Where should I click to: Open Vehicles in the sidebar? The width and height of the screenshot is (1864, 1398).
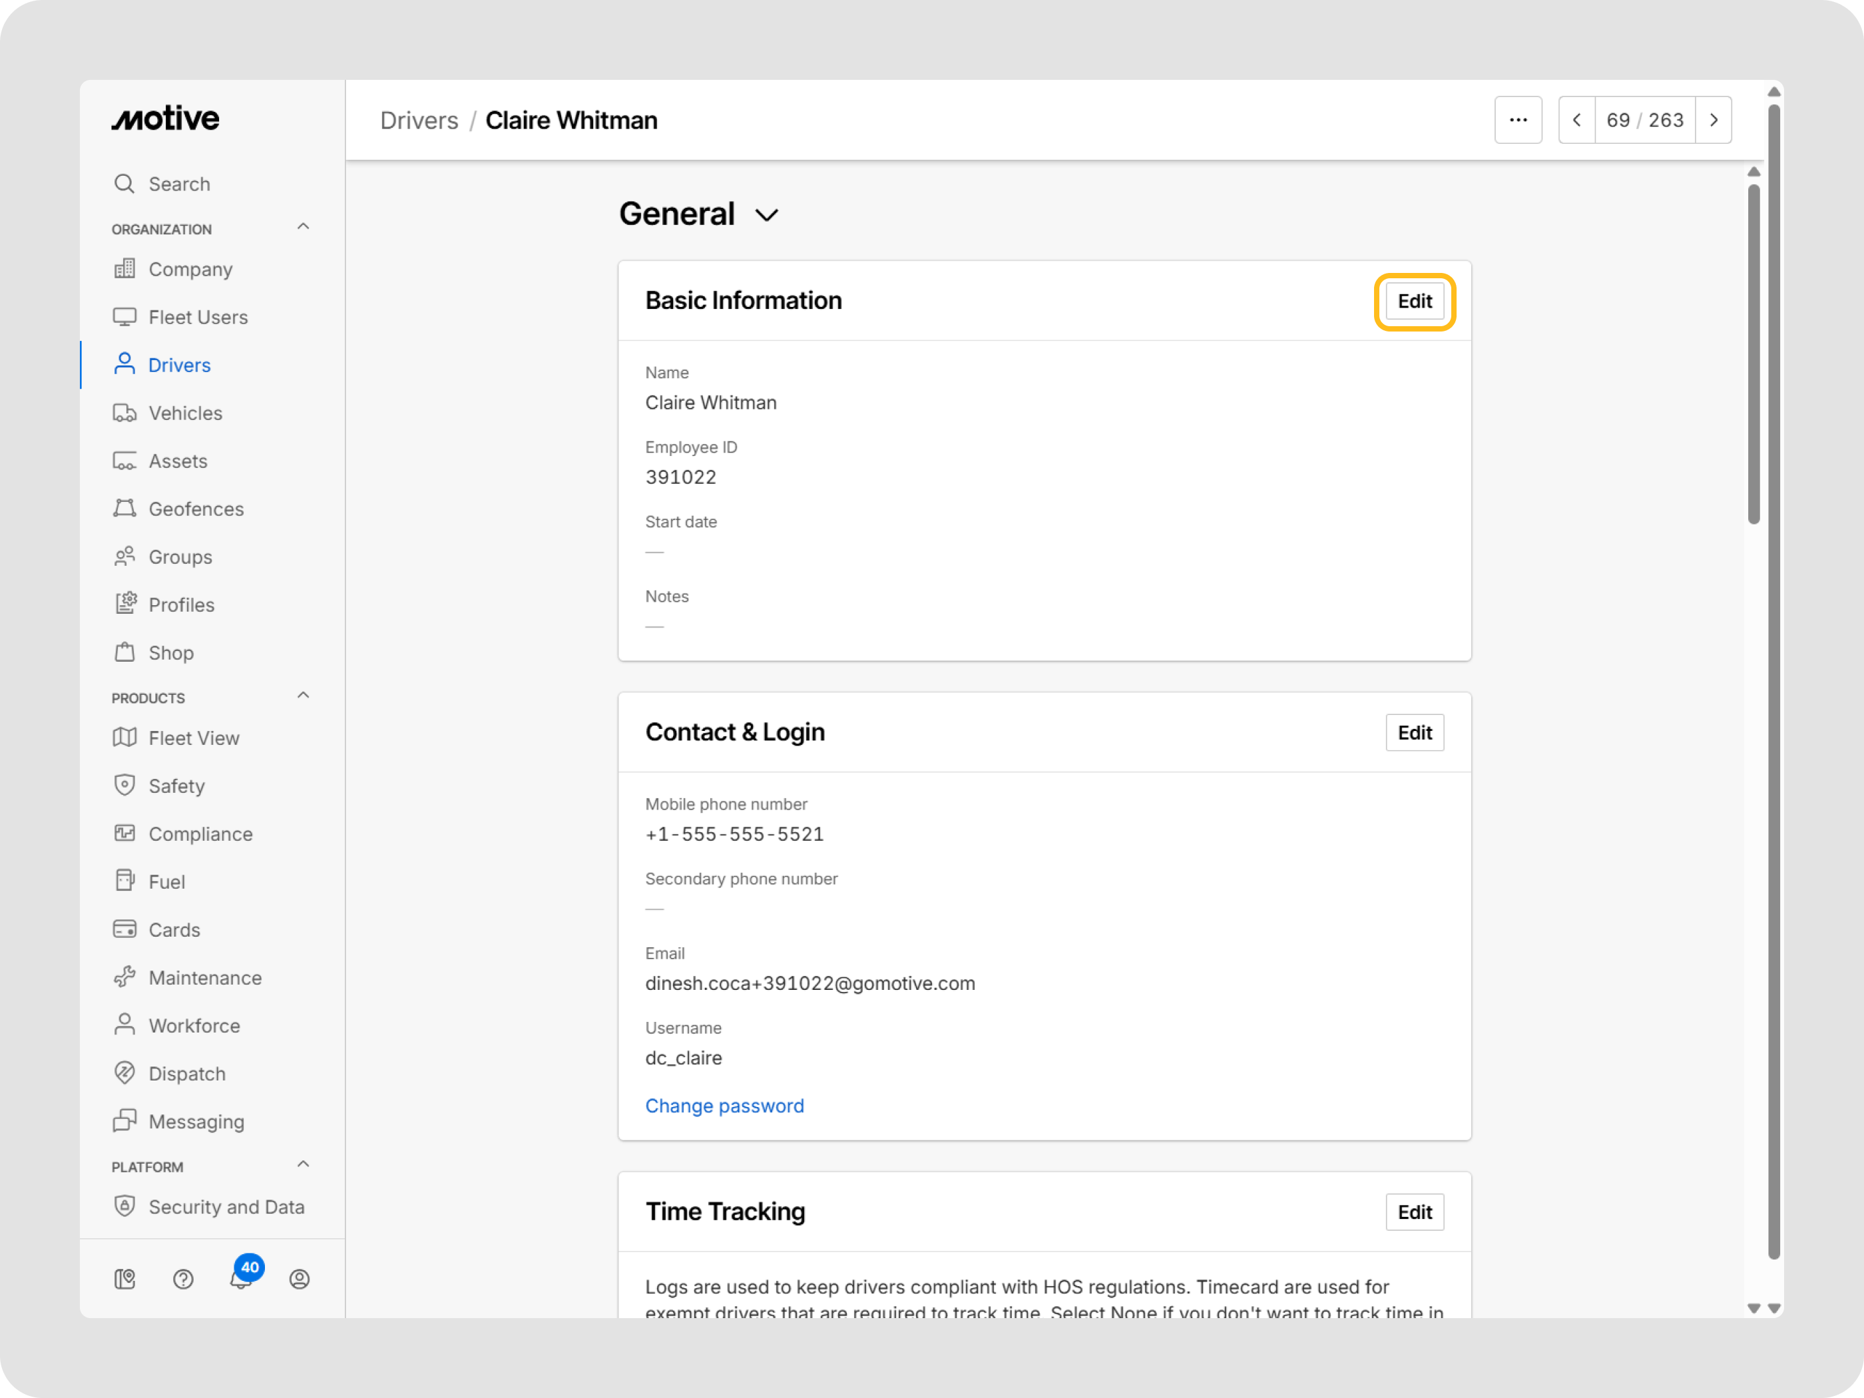point(185,413)
